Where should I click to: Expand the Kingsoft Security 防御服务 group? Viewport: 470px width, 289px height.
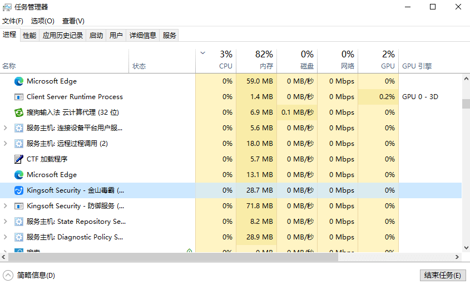pos(6,206)
